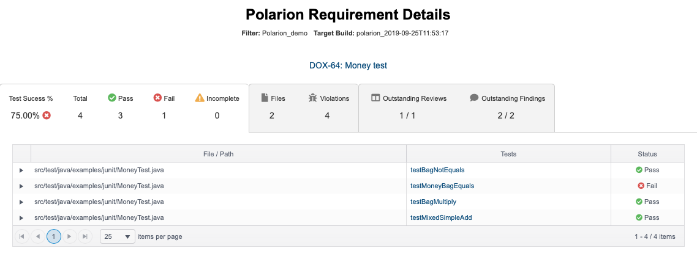
Task: Open the items per page dropdown
Action: coord(118,236)
